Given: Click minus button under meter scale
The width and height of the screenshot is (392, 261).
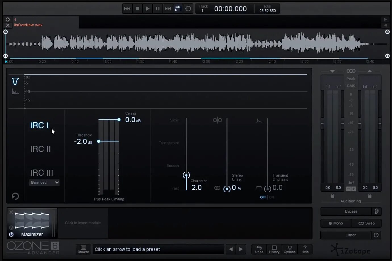Looking at the screenshot, I should (349, 189).
